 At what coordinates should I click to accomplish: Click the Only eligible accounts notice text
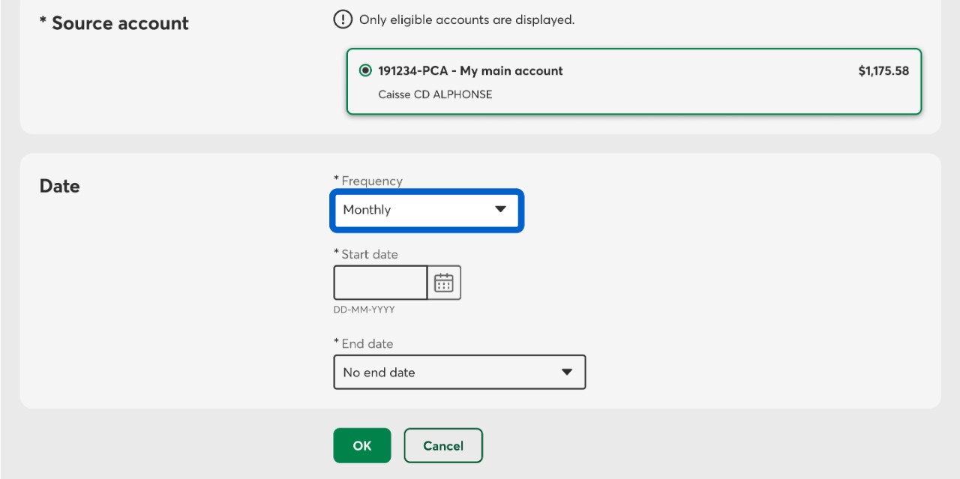tap(466, 19)
